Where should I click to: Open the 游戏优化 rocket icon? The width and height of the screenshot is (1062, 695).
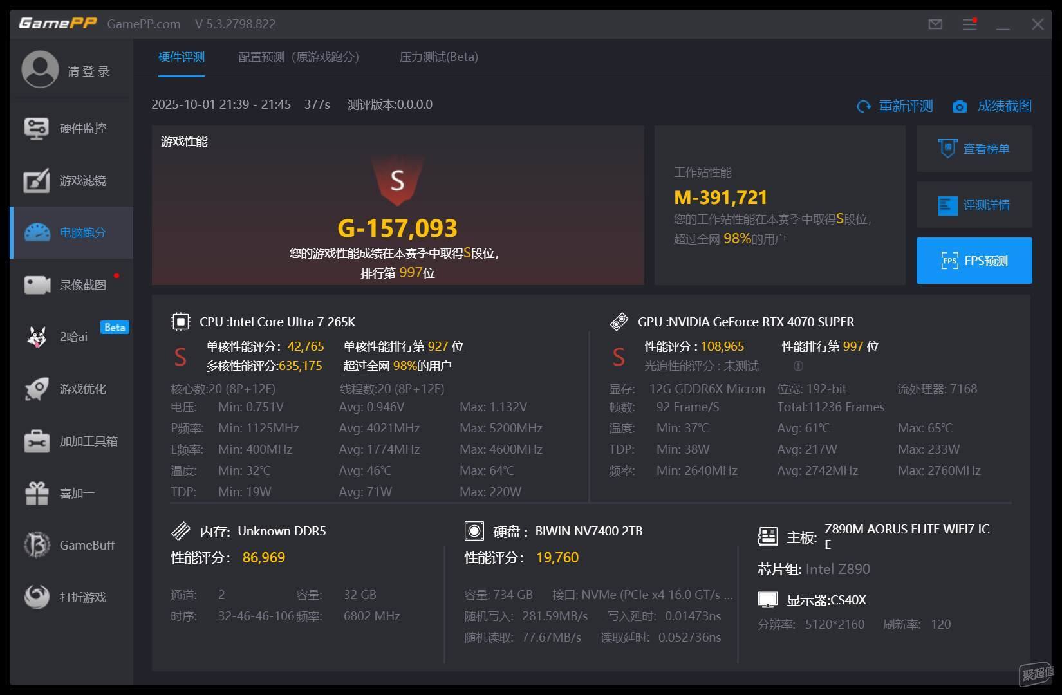36,389
